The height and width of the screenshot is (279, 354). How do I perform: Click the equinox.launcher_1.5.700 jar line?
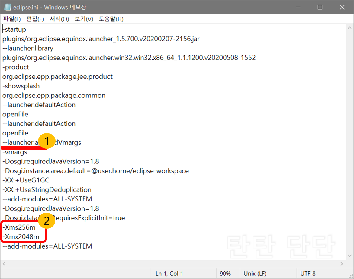click(x=101, y=39)
